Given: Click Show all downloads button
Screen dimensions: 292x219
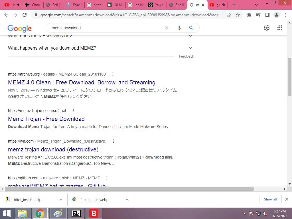Looking at the screenshot, I should coord(270,199).
